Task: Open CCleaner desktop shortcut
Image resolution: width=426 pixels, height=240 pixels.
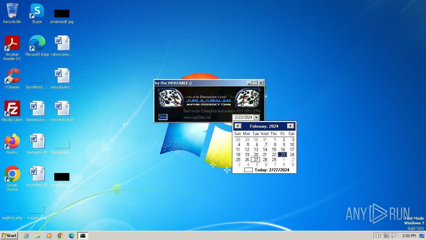Action: 12,79
